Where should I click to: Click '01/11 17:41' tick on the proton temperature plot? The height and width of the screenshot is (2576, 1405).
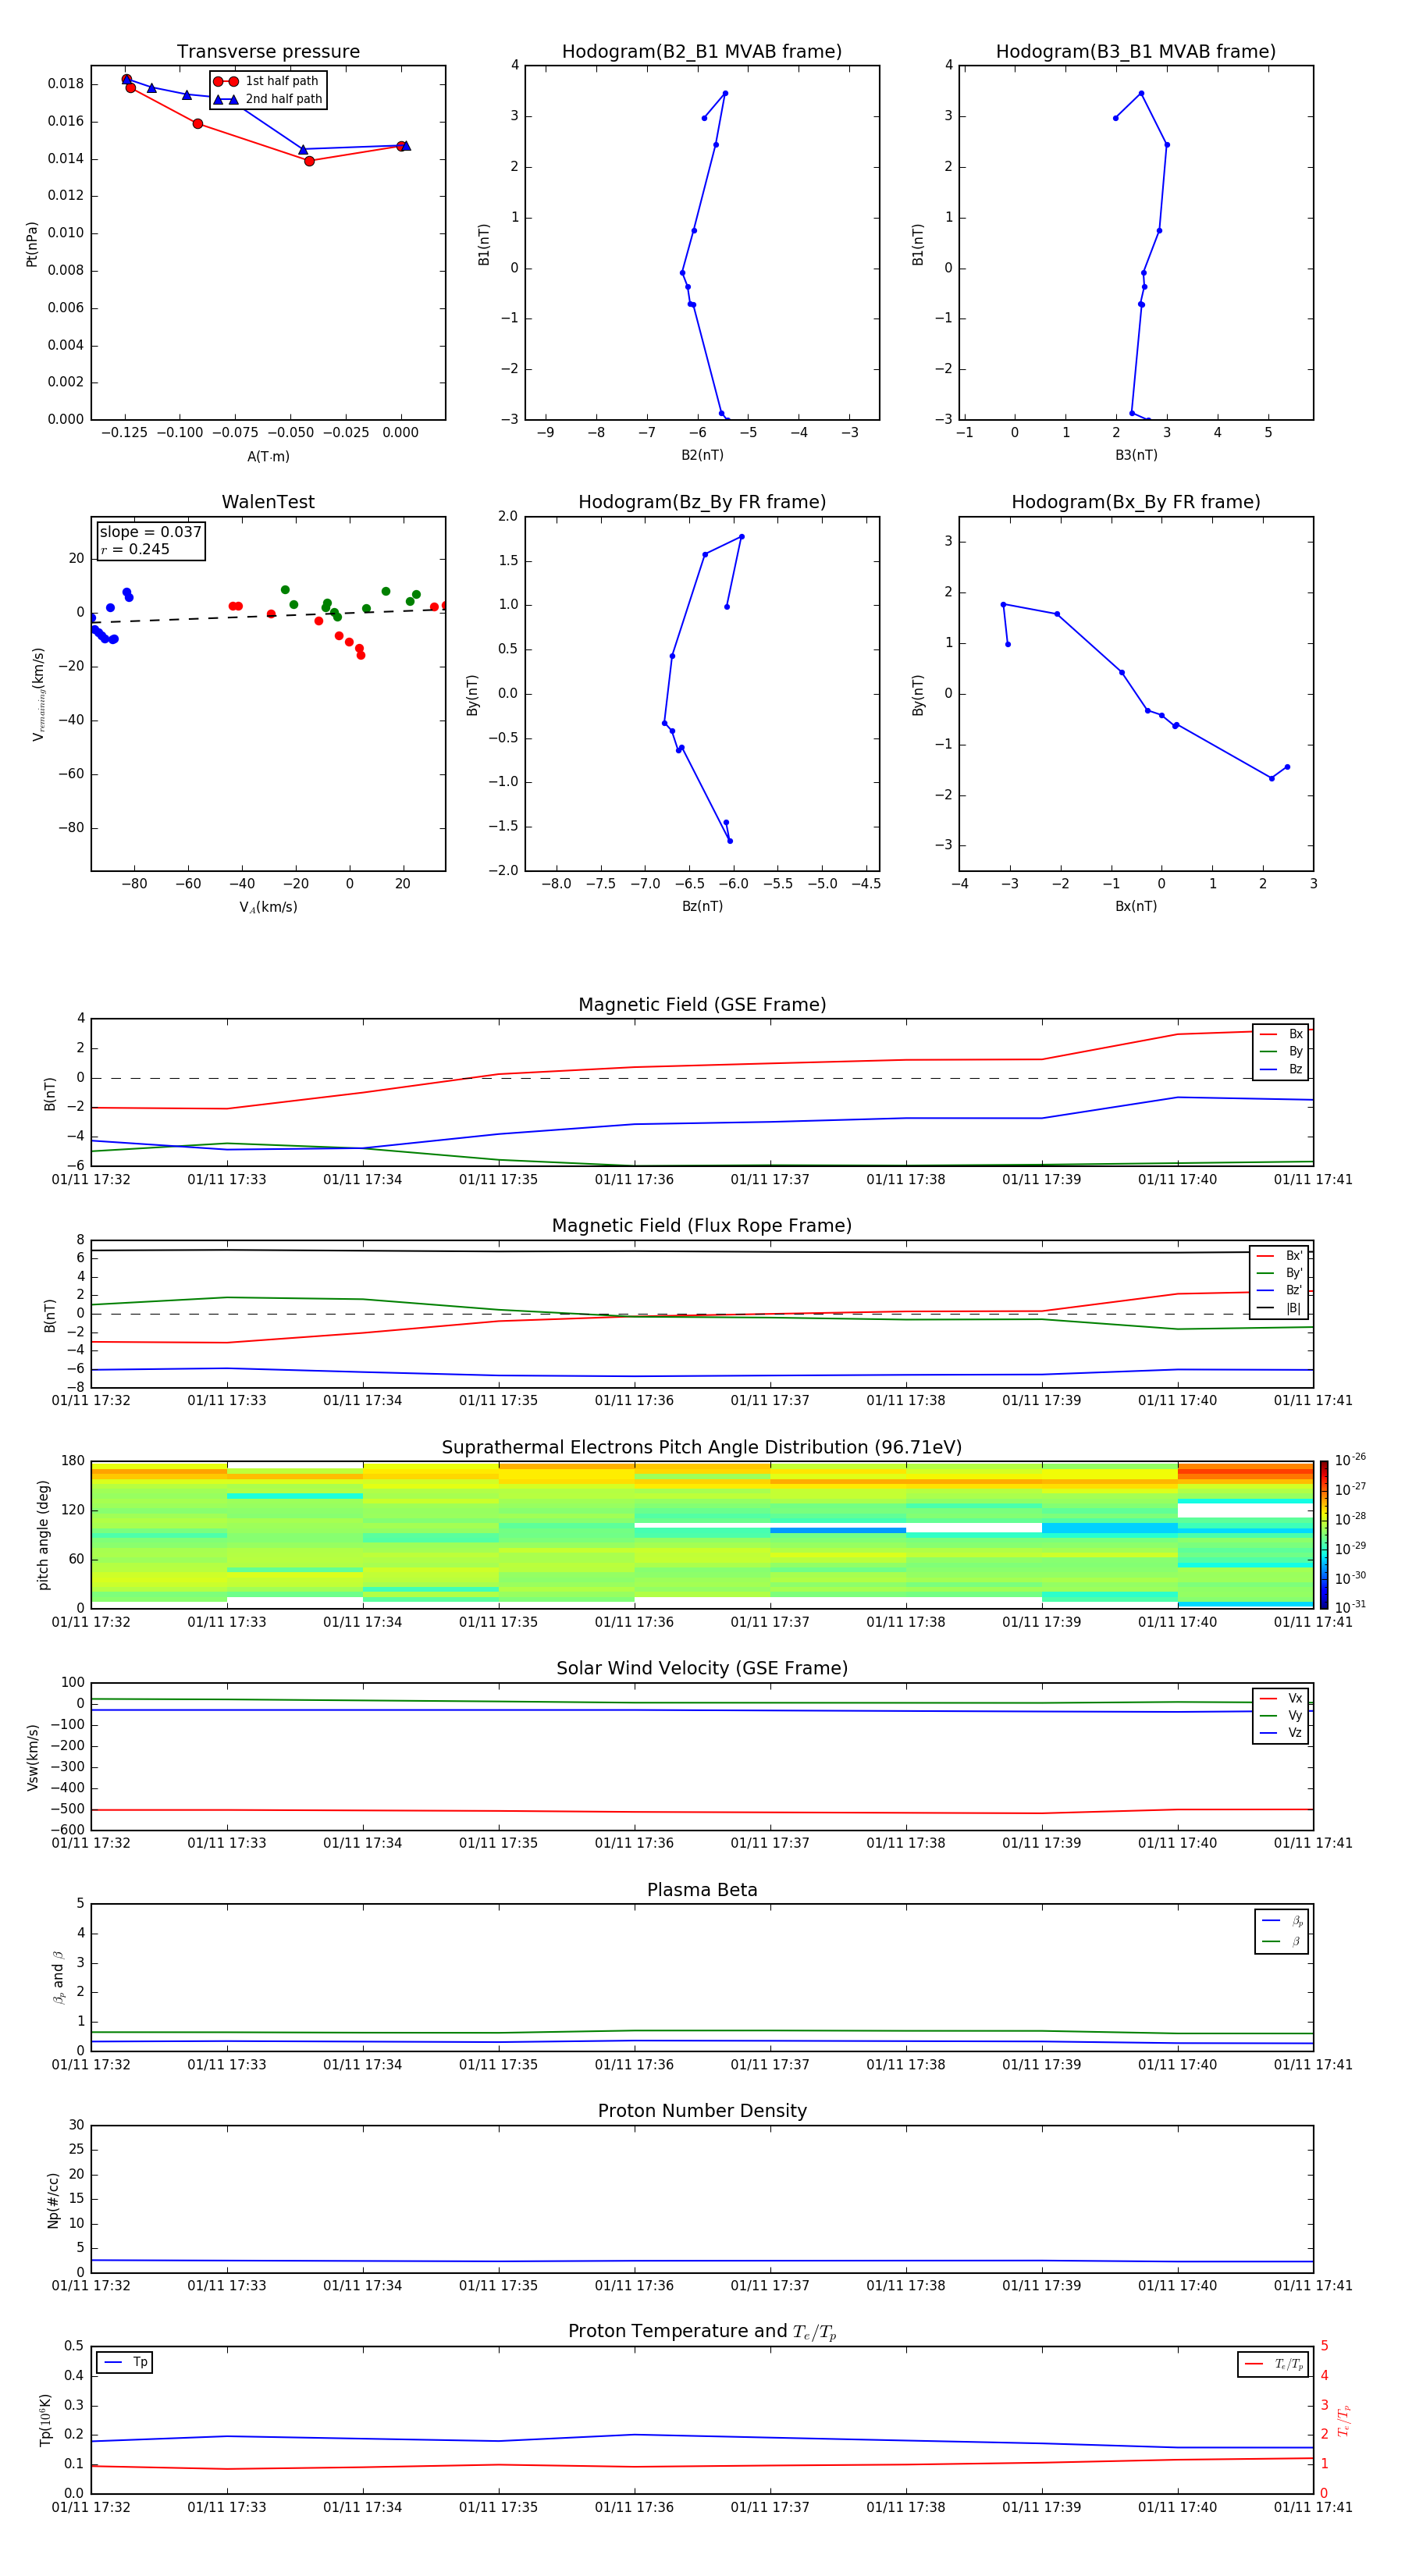1313,2507
